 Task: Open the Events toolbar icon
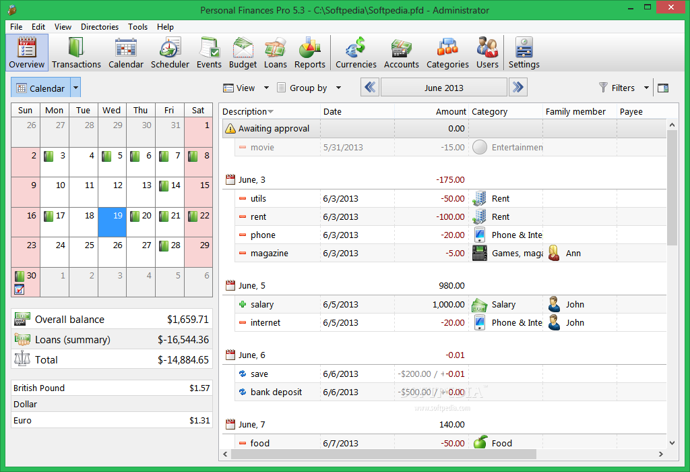click(x=209, y=53)
